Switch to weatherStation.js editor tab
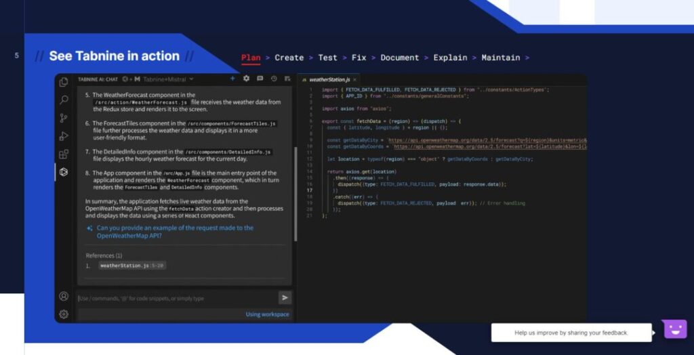Image resolution: width=694 pixels, height=355 pixels. click(x=329, y=80)
